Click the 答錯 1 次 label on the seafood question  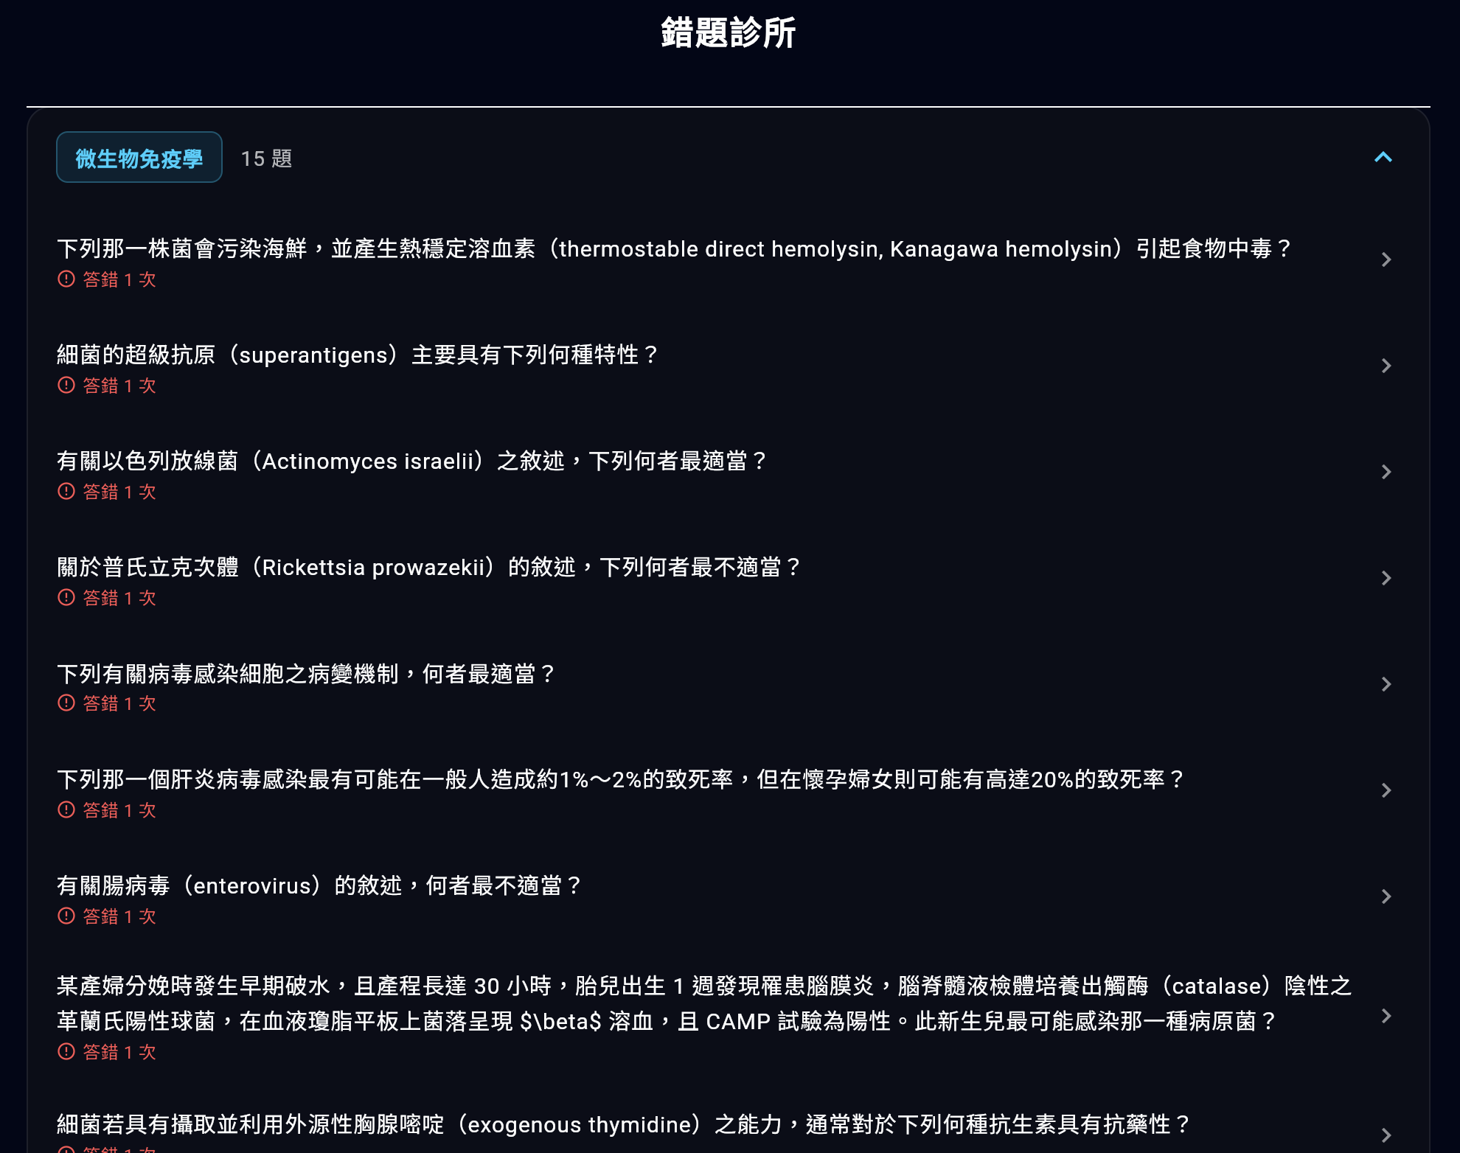pyautogui.click(x=119, y=280)
